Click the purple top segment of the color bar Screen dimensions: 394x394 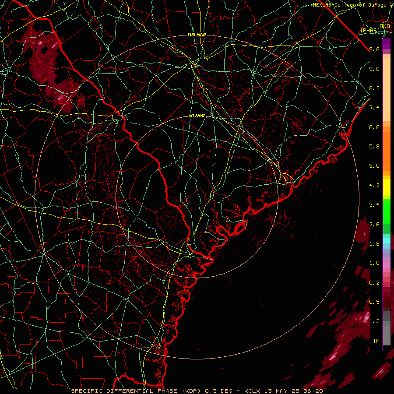pyautogui.click(x=387, y=44)
